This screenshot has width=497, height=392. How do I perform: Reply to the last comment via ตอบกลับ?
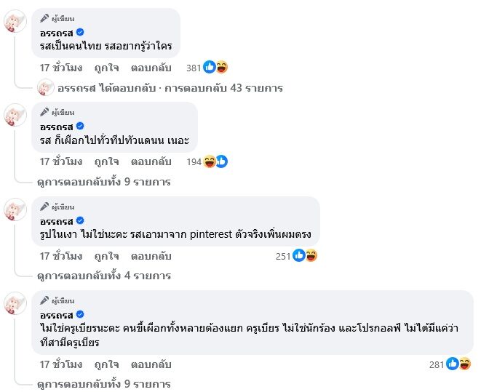(151, 364)
